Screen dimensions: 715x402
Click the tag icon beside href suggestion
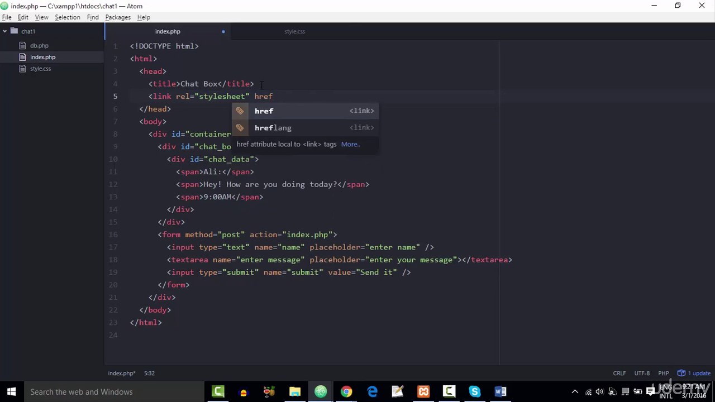click(x=240, y=111)
